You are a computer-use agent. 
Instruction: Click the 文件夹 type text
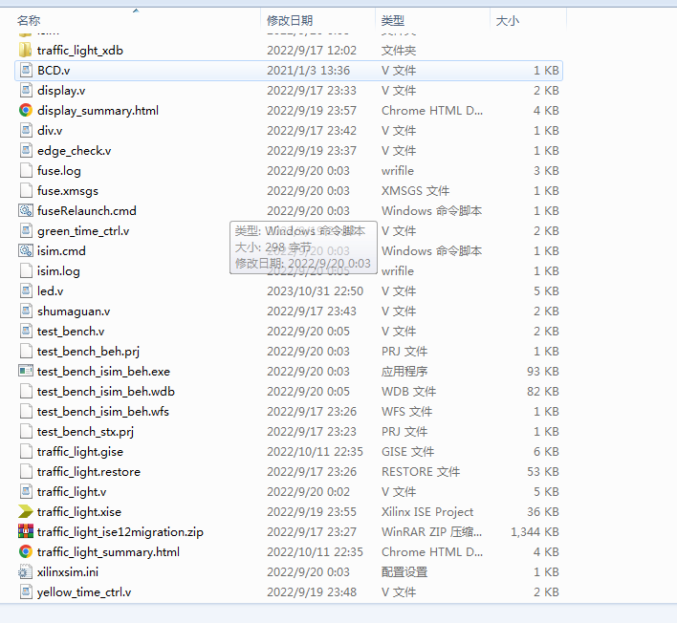click(399, 50)
